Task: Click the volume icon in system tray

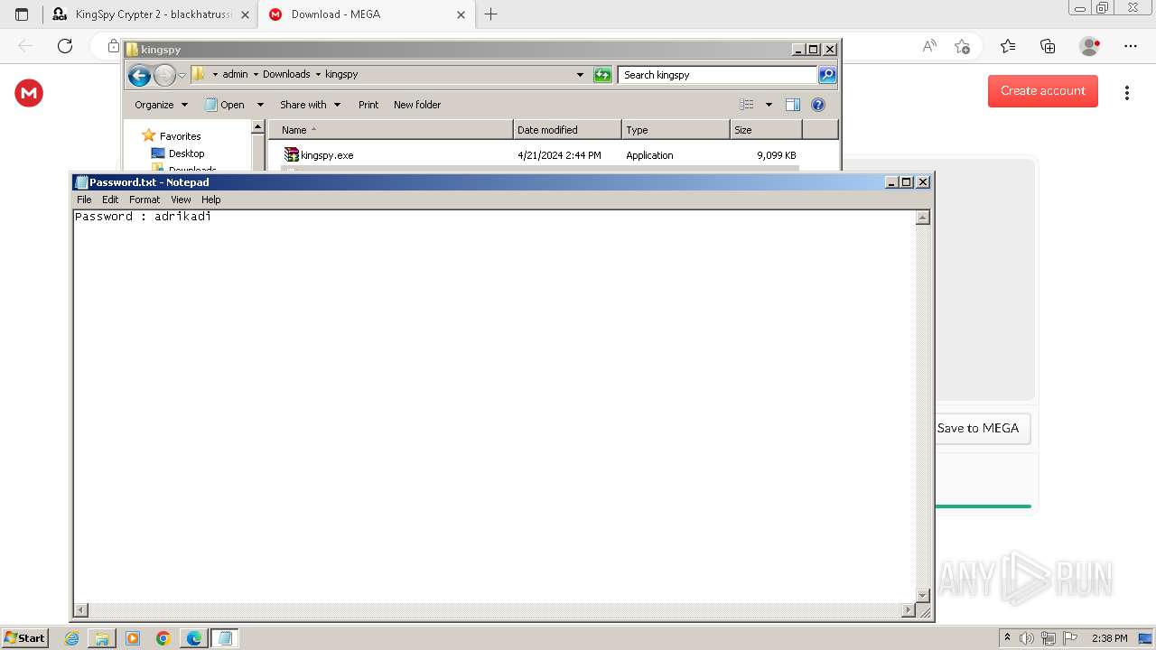Action: point(1027,638)
